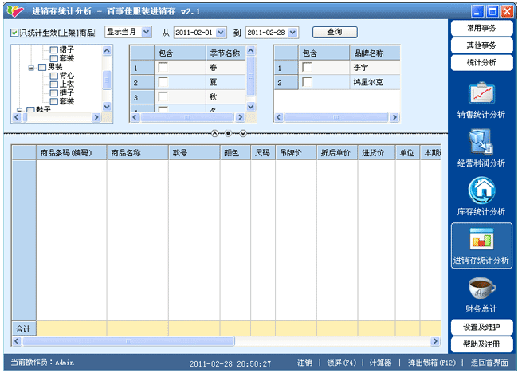Viewport: 518px width, 373px height.
Task: Toggle the 只统计生效(上架)商品 checkbox
Action: coord(15,33)
